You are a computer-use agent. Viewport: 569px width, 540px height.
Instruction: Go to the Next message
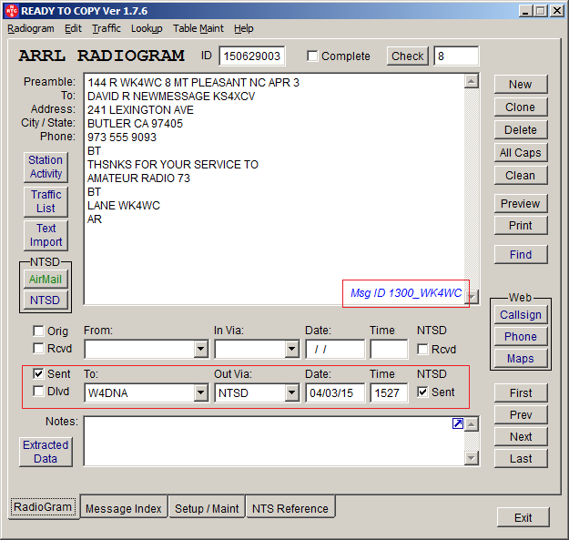point(521,436)
